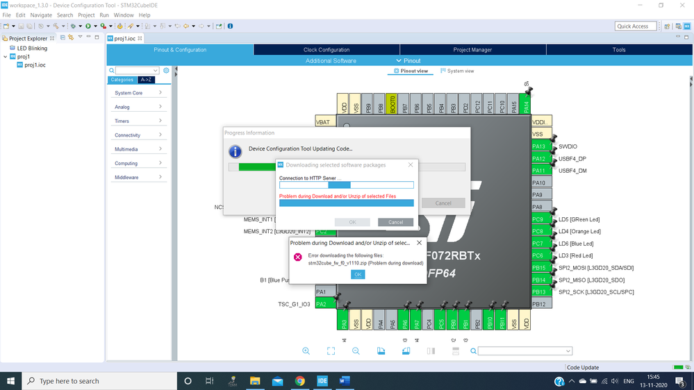Viewport: 694px width, 390px height.
Task: Open the pin search dropdown below the chip
Action: [568, 351]
